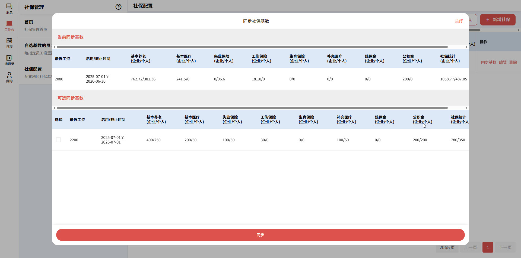Click the 新增社保 button

pos(498,20)
